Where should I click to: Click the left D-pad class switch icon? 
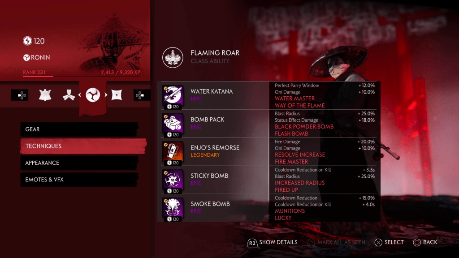point(20,95)
